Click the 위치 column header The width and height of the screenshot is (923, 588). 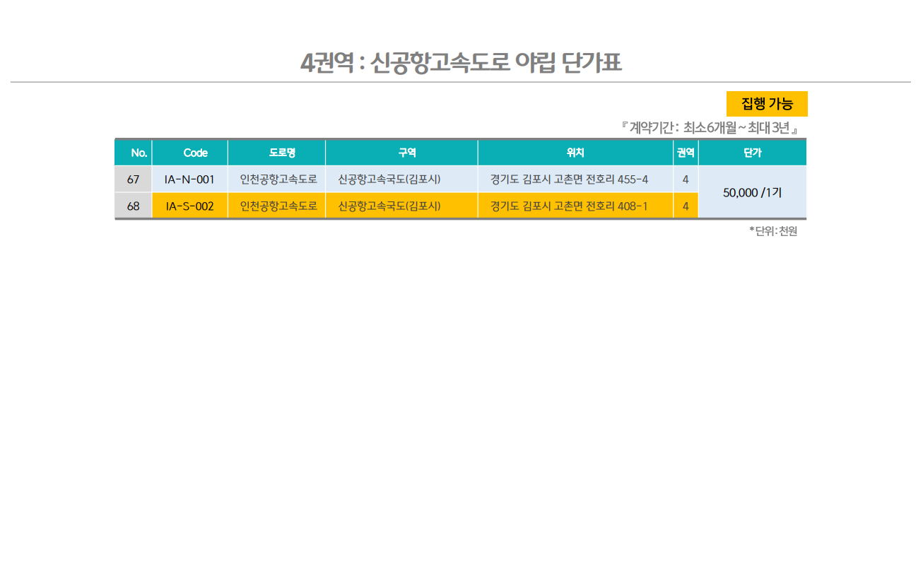pos(576,153)
